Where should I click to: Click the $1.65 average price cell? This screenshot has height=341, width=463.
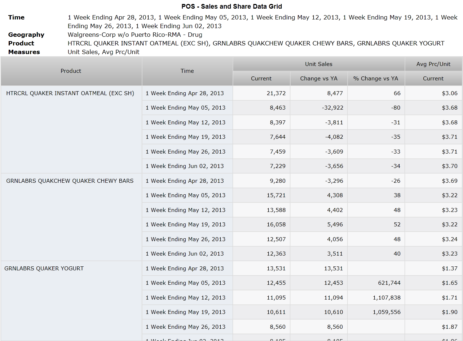[433, 283]
